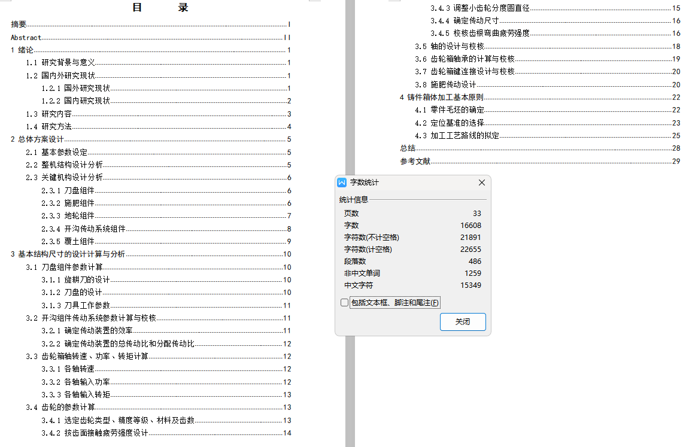Viewport: 689px width, 447px height.
Task: Select 1.3 研究内容 entry
Action: [x=158, y=114]
